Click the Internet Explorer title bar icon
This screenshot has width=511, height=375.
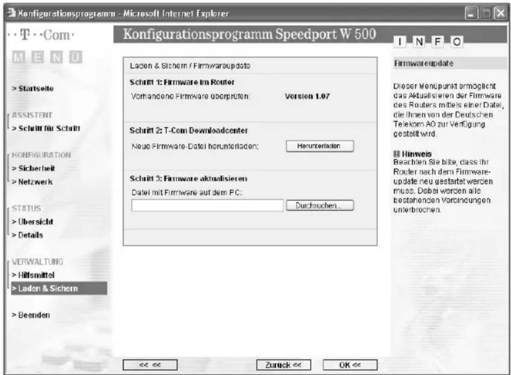[x=12, y=13]
